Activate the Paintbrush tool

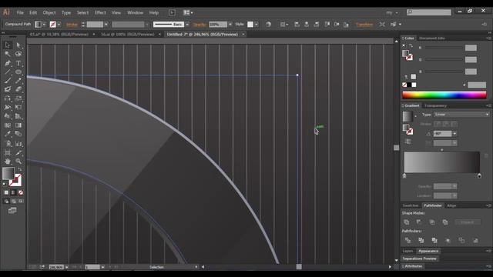click(8, 81)
